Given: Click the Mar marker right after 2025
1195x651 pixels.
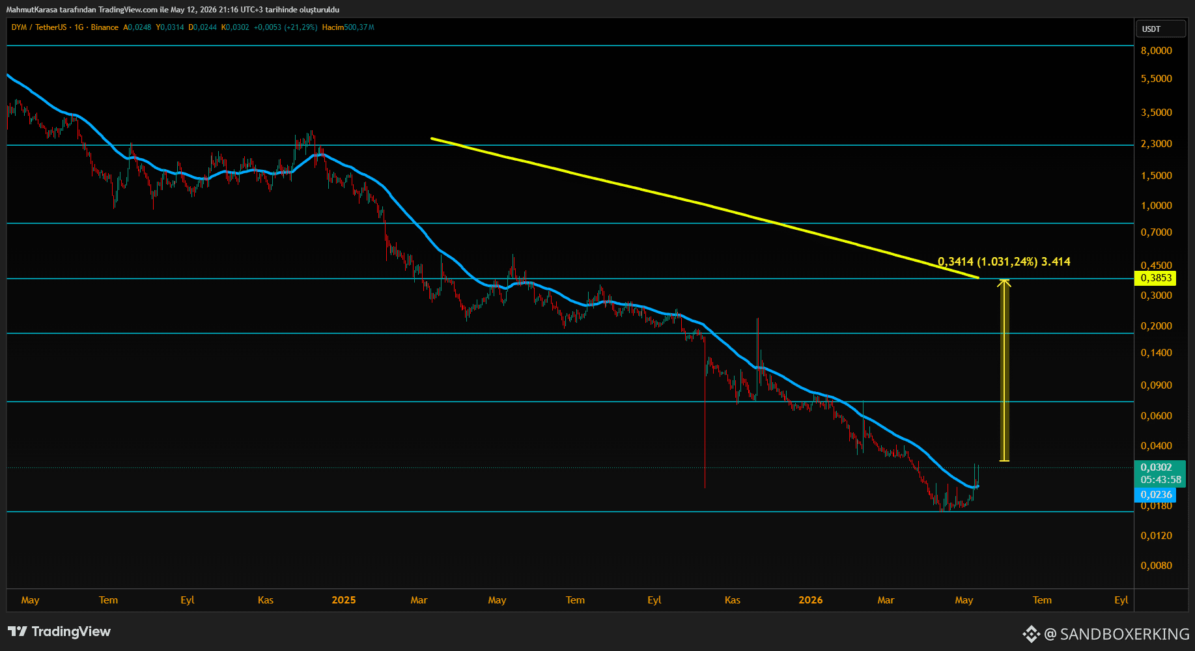Looking at the screenshot, I should tap(419, 600).
